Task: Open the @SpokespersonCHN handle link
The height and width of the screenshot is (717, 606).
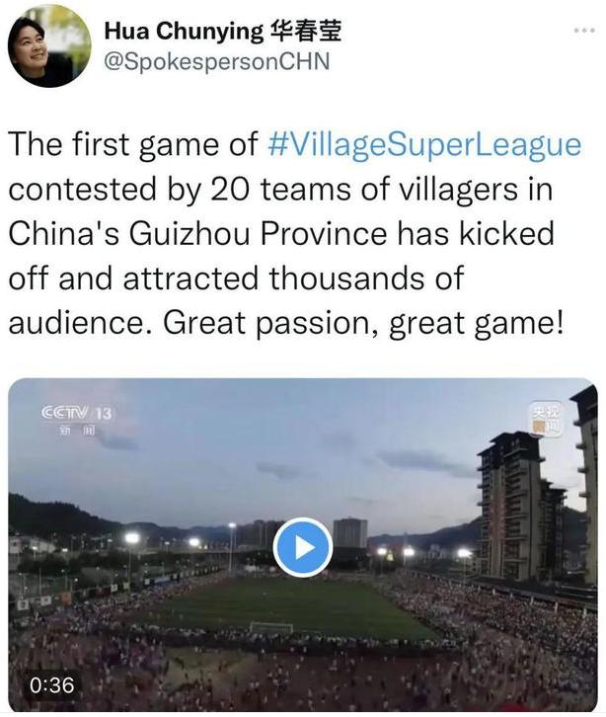Action: [x=216, y=61]
